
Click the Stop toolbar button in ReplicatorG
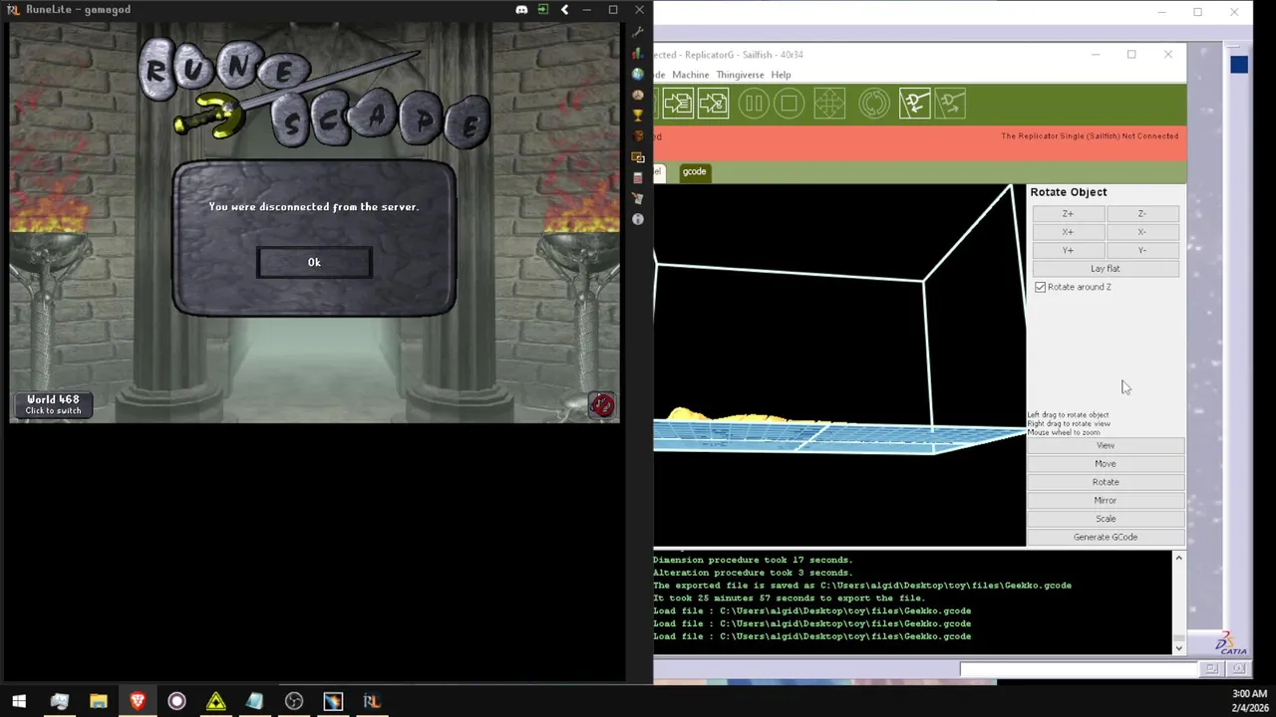coord(790,104)
